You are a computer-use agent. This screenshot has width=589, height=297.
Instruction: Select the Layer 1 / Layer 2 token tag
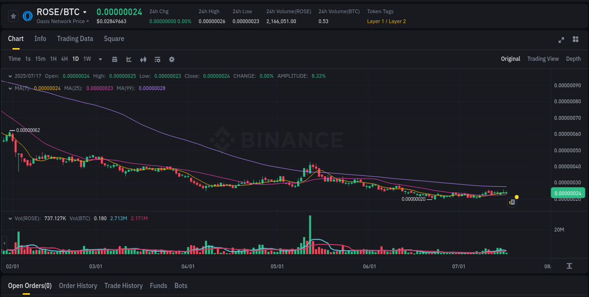pyautogui.click(x=386, y=21)
